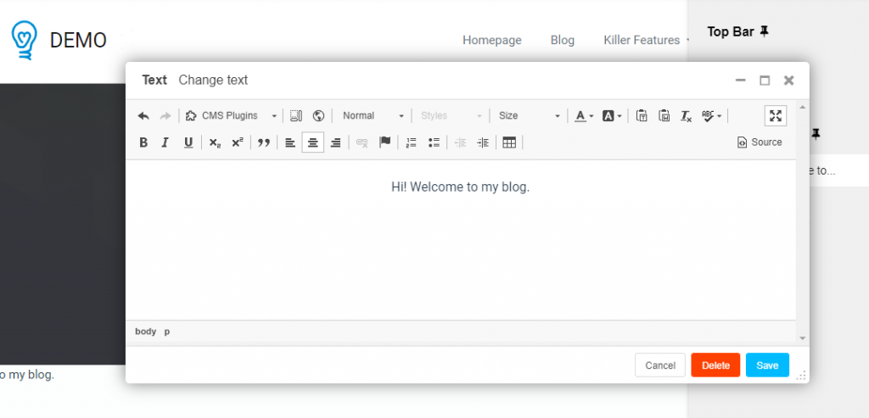Click the Cancel button
This screenshot has height=418, width=869.
[x=659, y=365]
